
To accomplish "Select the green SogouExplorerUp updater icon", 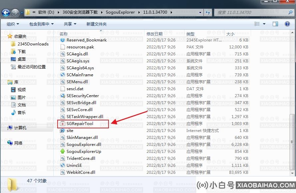I will (x=63, y=151).
